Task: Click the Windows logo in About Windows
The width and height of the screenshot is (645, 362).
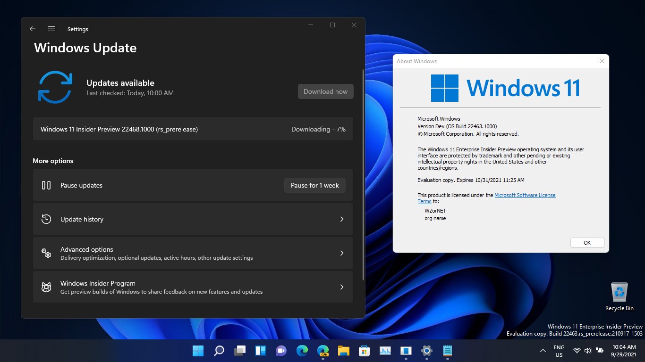Action: point(445,88)
